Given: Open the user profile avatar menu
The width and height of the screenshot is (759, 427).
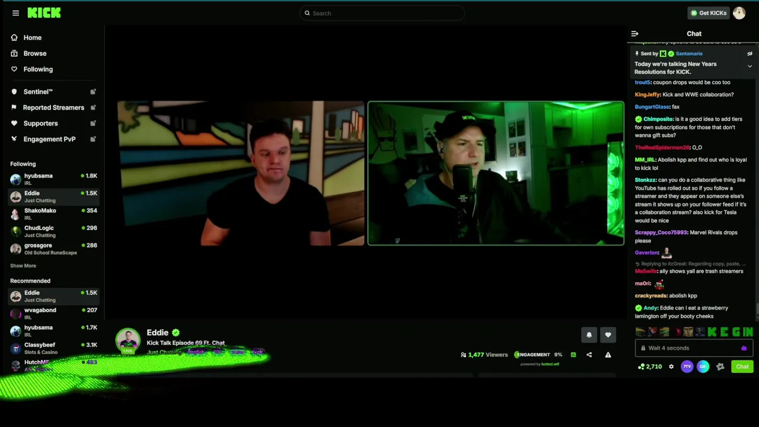Looking at the screenshot, I should [x=739, y=13].
